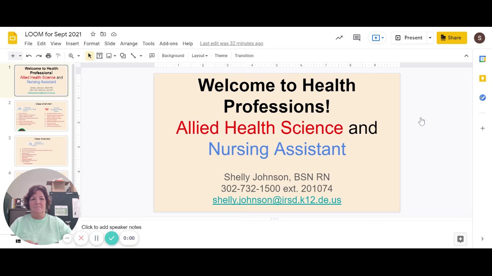Select the Shape tool
The height and width of the screenshot is (276, 492).
coord(123,56)
